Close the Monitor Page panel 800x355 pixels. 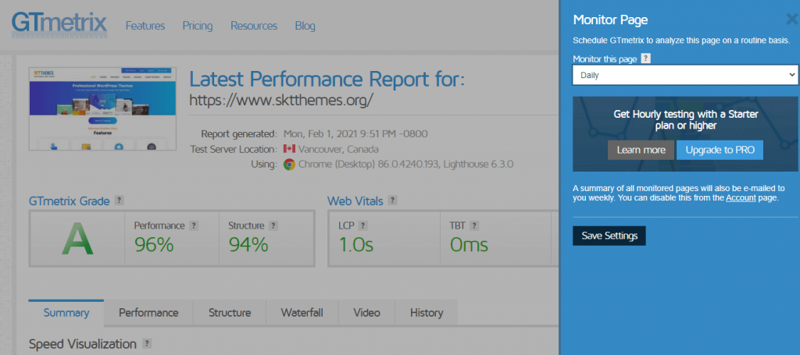click(792, 20)
